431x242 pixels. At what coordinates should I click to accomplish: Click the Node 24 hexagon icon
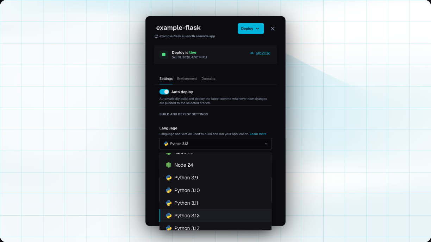(169, 165)
